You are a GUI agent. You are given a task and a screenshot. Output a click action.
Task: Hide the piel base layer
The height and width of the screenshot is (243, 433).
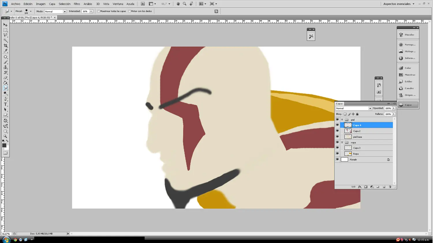point(337,137)
